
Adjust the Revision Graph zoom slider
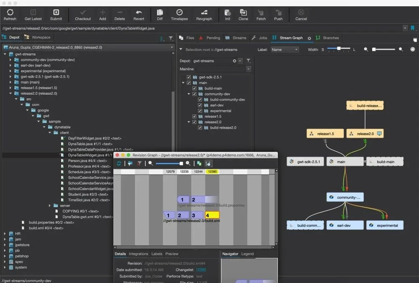[x=169, y=163]
